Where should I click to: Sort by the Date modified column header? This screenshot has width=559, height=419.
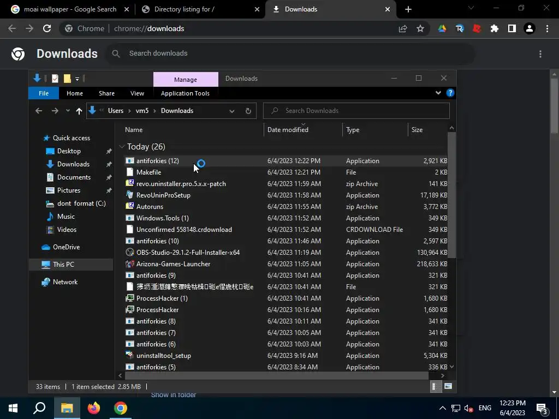304,130
